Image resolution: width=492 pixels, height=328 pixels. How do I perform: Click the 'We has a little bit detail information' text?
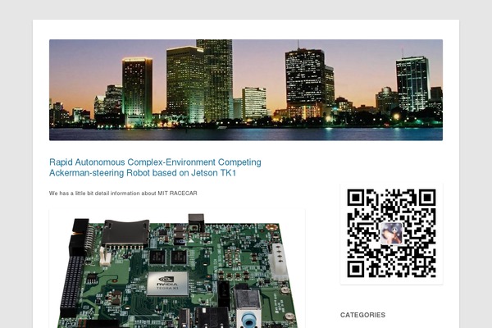[x=123, y=193]
